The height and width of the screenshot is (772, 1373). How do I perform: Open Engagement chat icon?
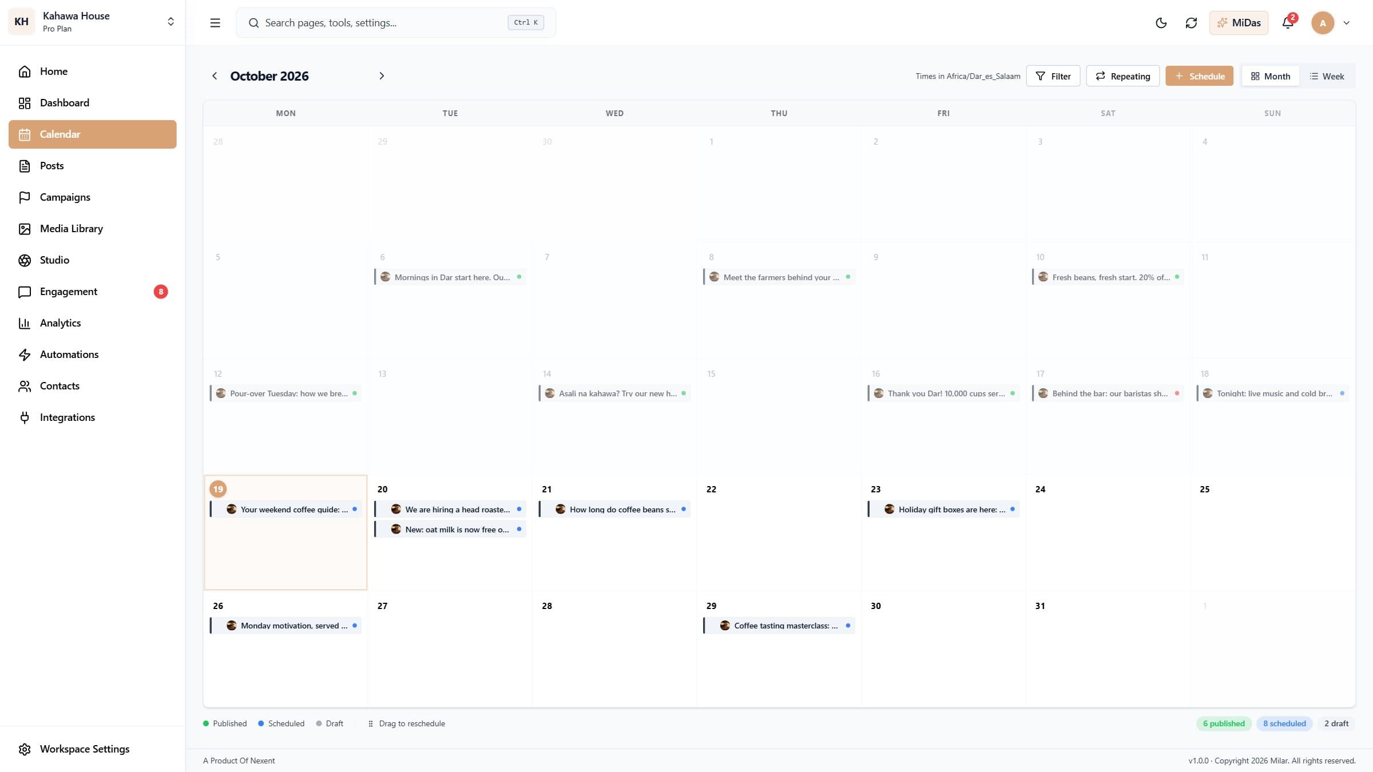(x=25, y=292)
